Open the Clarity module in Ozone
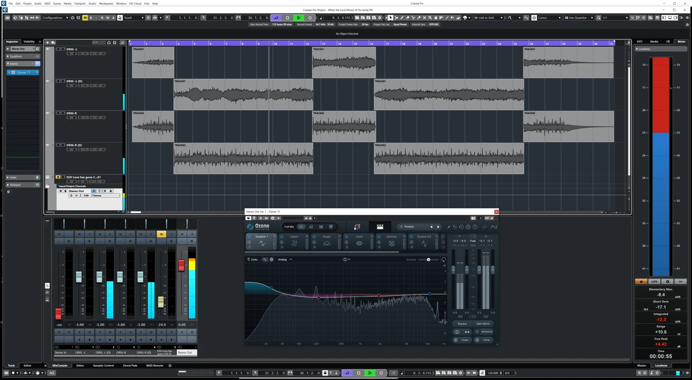This screenshot has height=380, width=692. [x=359, y=237]
